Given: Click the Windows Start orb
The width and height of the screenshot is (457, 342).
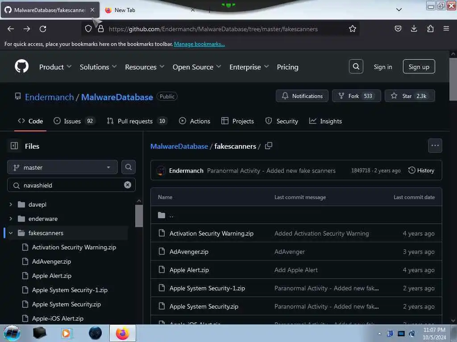Looking at the screenshot, I should pos(12,333).
